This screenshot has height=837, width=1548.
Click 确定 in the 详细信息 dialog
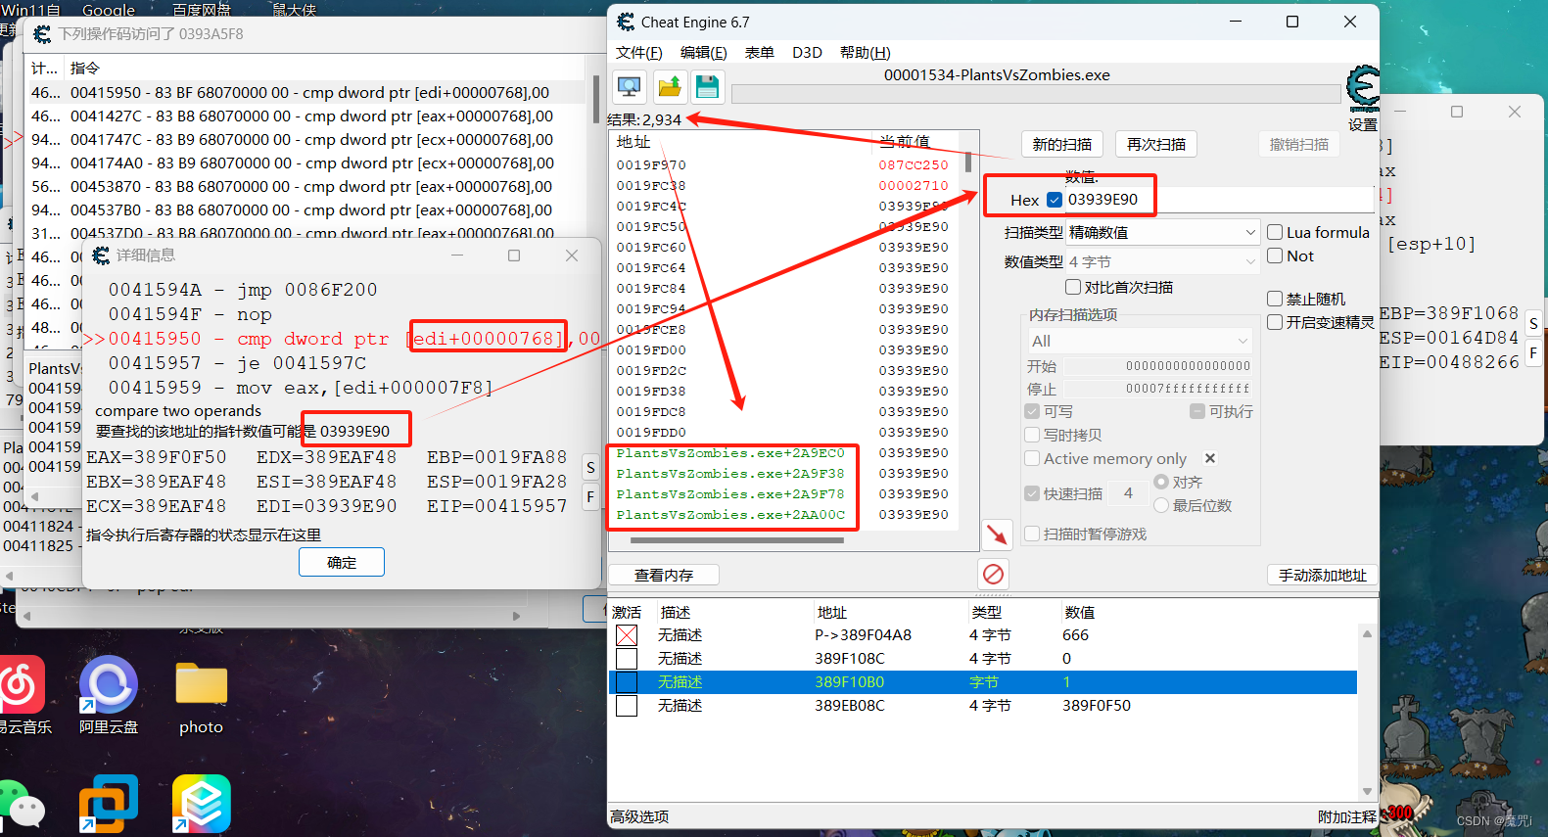click(x=342, y=562)
